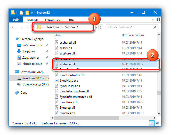Click the sxshared.dll file icon
Image resolution: width=170 pixels, height=135 pixels.
click(x=57, y=42)
